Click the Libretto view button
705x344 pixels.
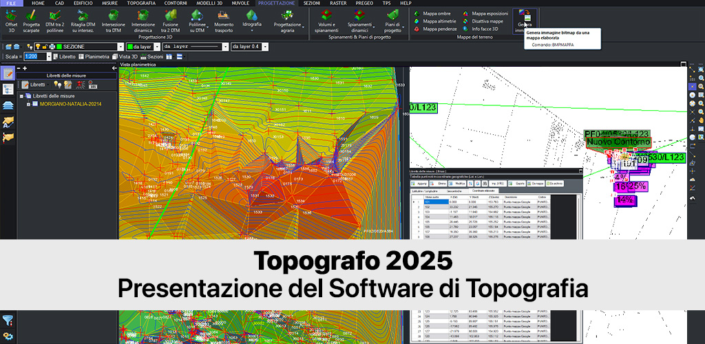click(x=64, y=56)
